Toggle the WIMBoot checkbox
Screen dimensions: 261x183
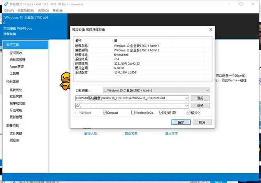tap(77, 113)
